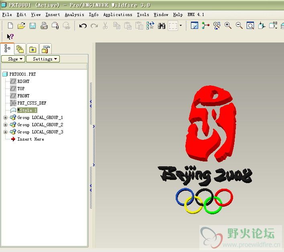Open Find tool with binoculars icon
284x252 pixels.
[x=162, y=26]
